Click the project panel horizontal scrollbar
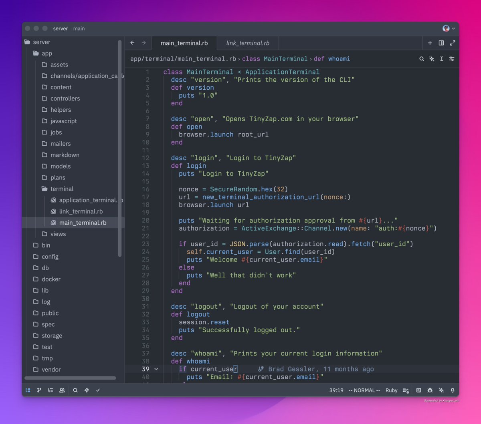The width and height of the screenshot is (481, 424). (70, 378)
